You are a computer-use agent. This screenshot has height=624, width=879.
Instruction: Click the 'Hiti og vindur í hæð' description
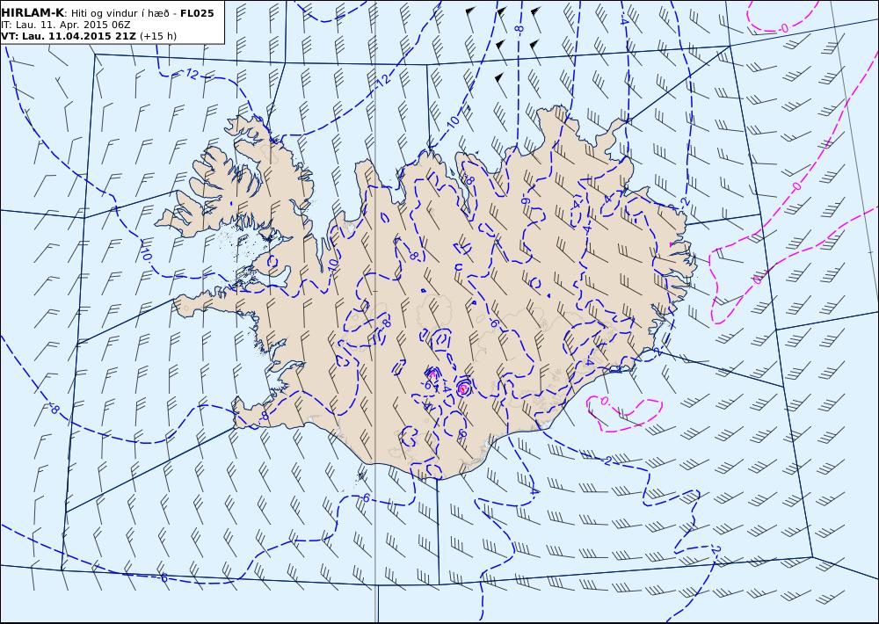coord(119,13)
